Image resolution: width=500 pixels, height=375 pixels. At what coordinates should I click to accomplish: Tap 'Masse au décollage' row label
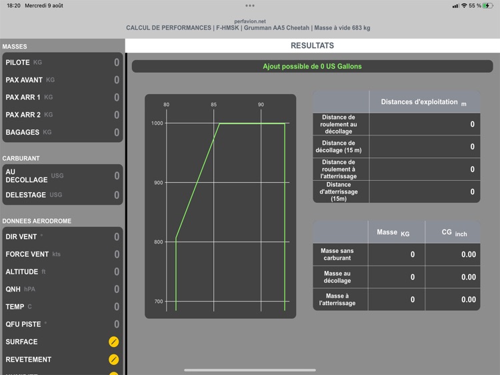[337, 277]
